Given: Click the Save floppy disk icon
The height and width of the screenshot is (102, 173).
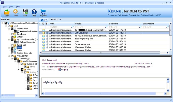Looking at the screenshot, I should click(25, 12).
